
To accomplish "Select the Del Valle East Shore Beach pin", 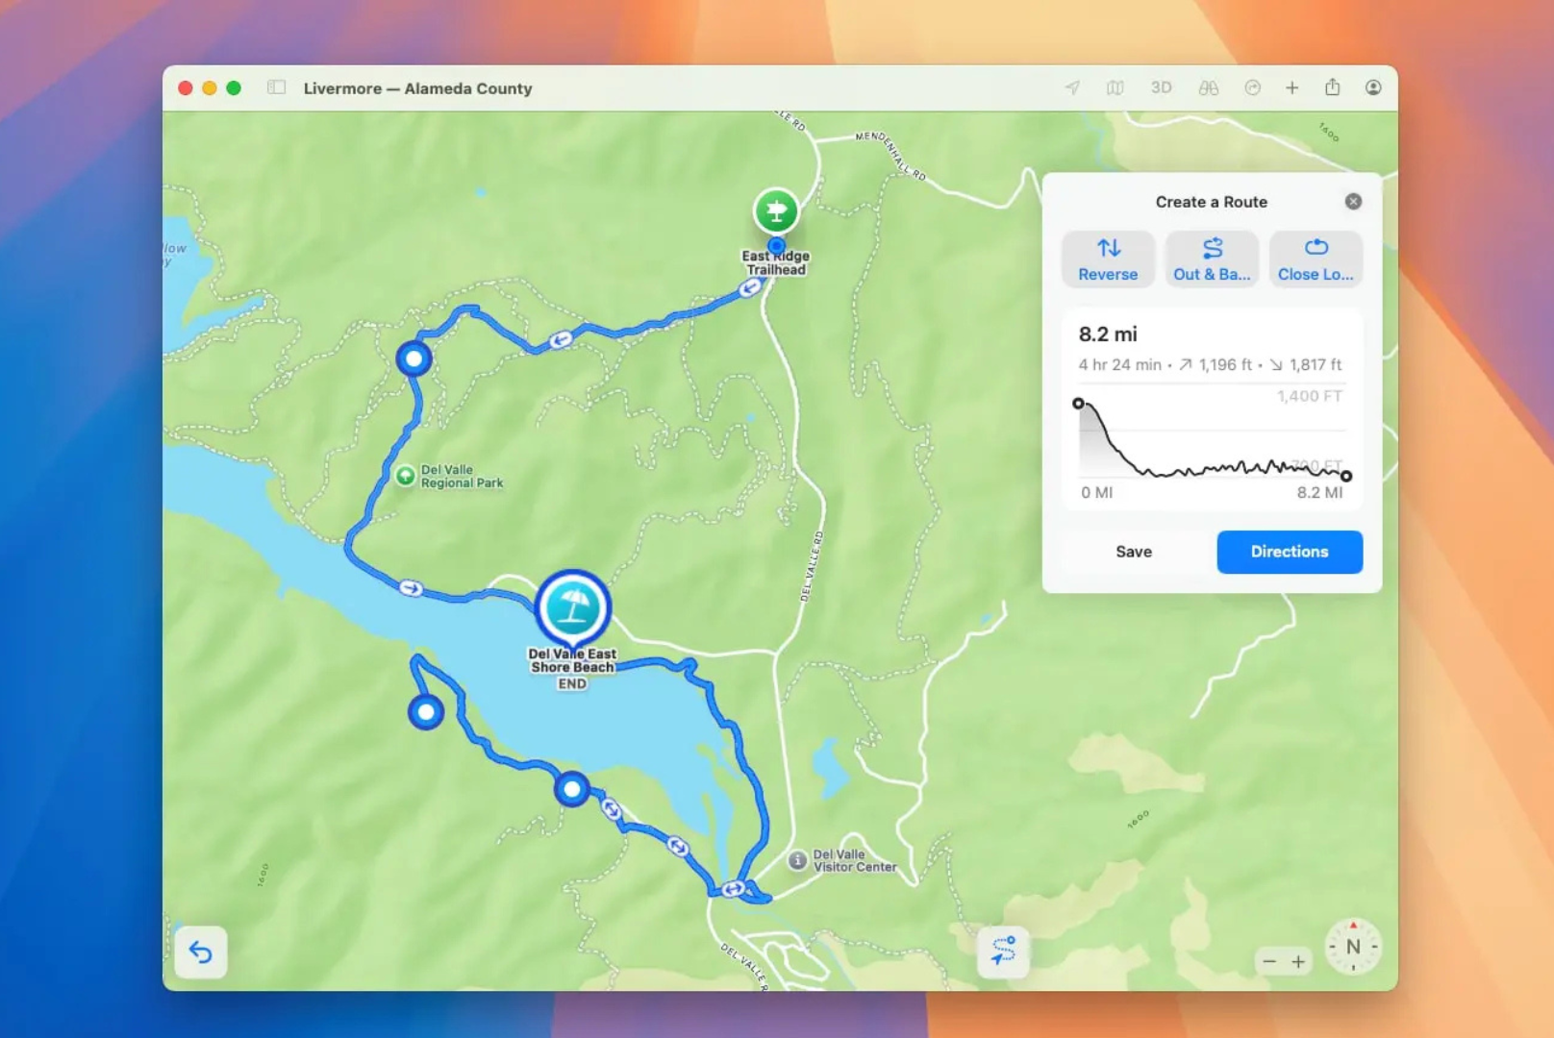I will tap(573, 606).
